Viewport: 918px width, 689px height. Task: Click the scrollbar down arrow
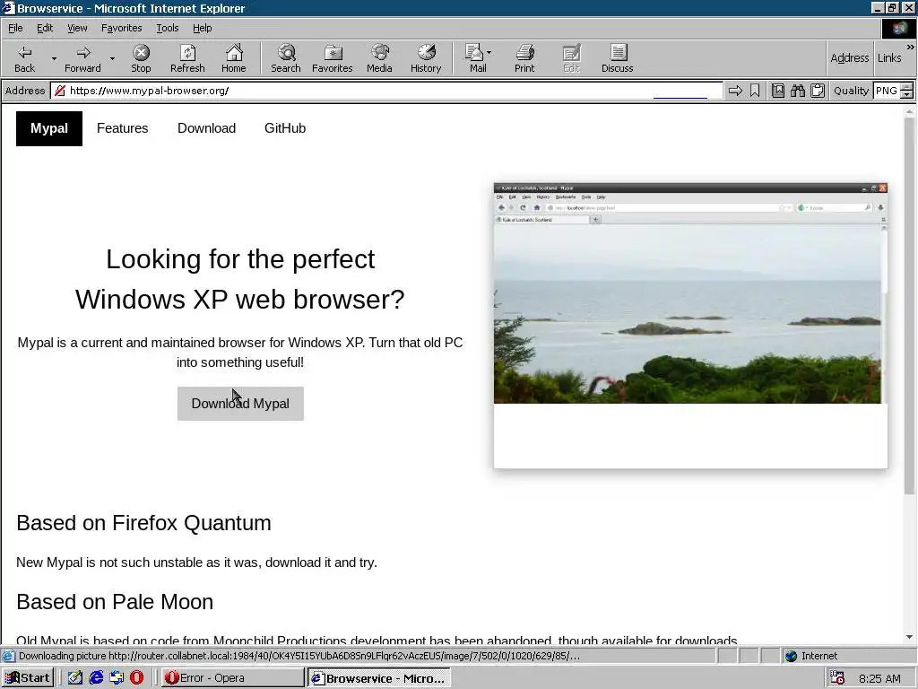coord(909,637)
